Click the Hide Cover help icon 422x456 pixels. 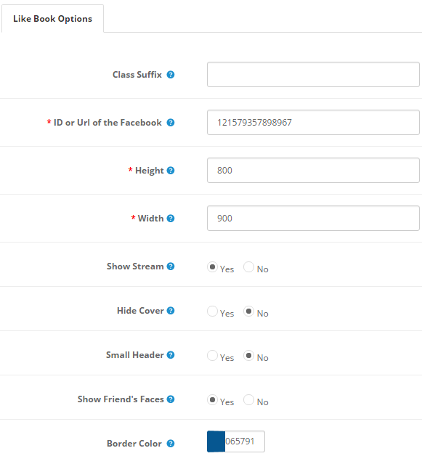pos(171,311)
